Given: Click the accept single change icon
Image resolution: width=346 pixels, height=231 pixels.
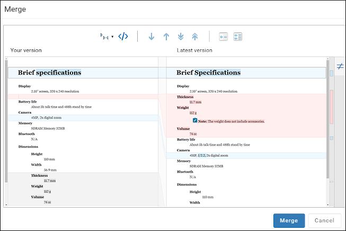Looking at the screenshot, I should pyautogui.click(x=223, y=37).
